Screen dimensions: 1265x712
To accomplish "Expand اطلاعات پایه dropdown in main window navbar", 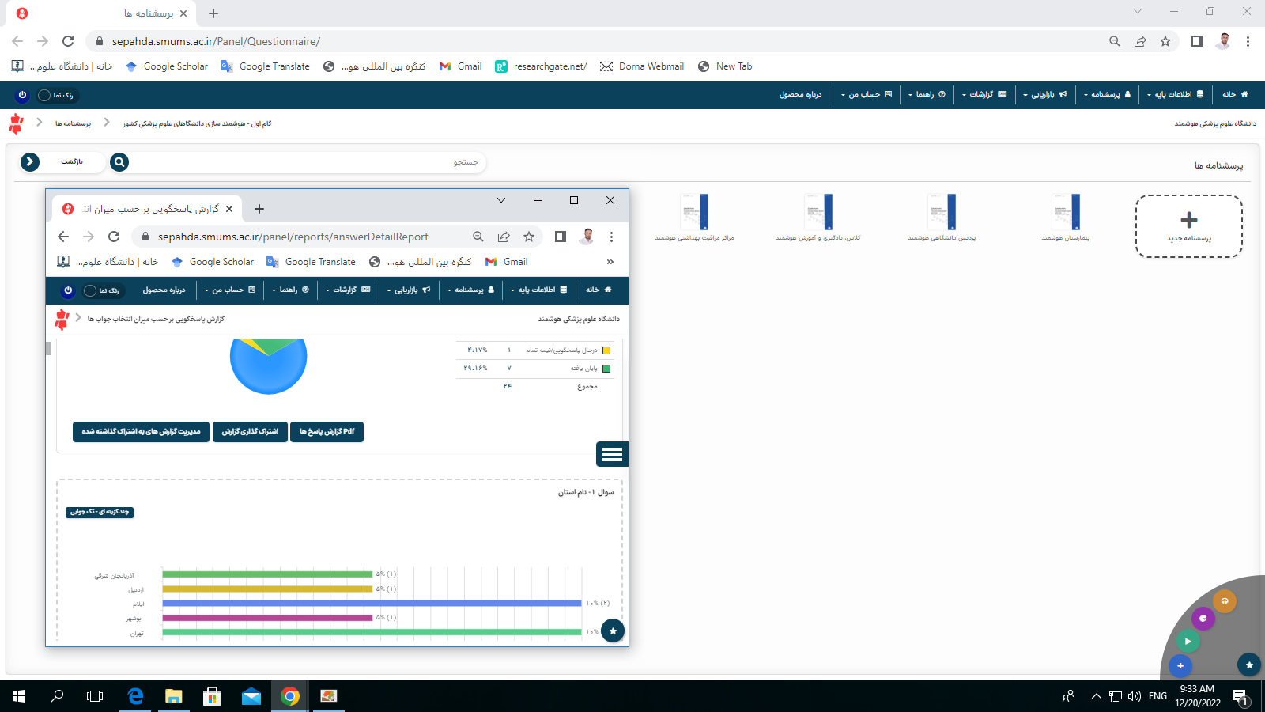I will [1176, 94].
